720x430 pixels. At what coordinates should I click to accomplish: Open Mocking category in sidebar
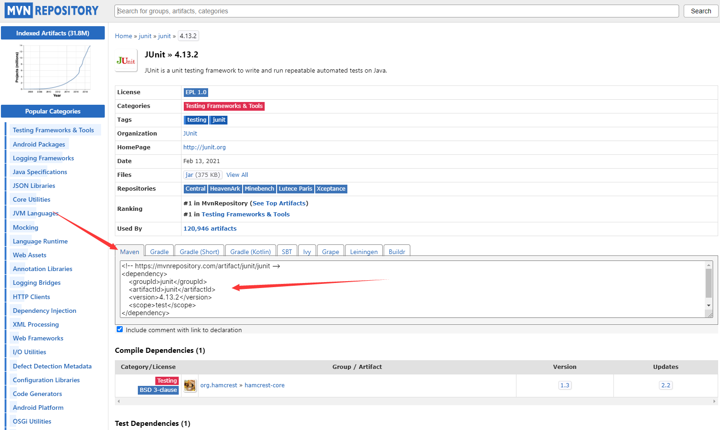pyautogui.click(x=26, y=227)
